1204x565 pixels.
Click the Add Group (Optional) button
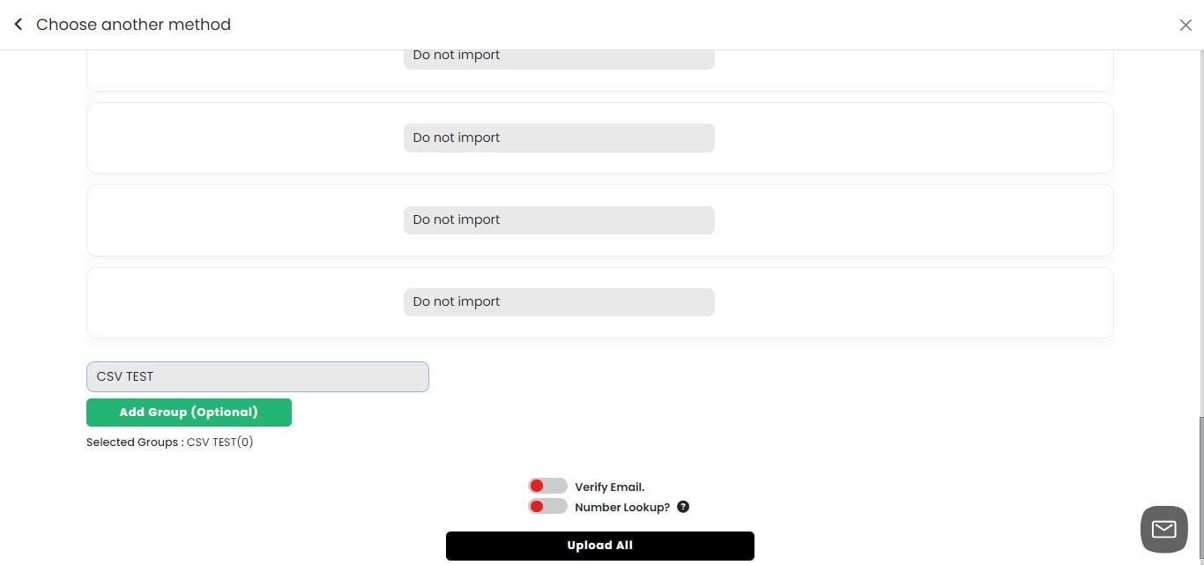point(189,412)
